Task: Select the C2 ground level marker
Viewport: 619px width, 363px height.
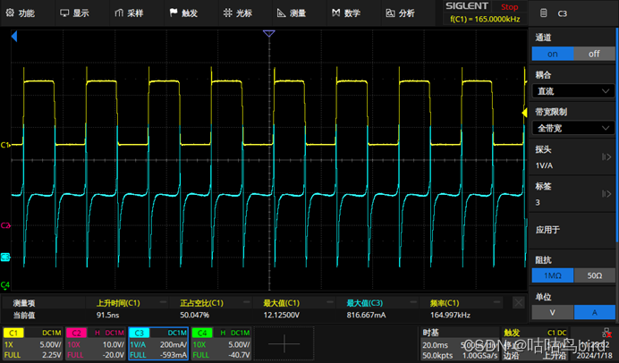Action: point(5,225)
